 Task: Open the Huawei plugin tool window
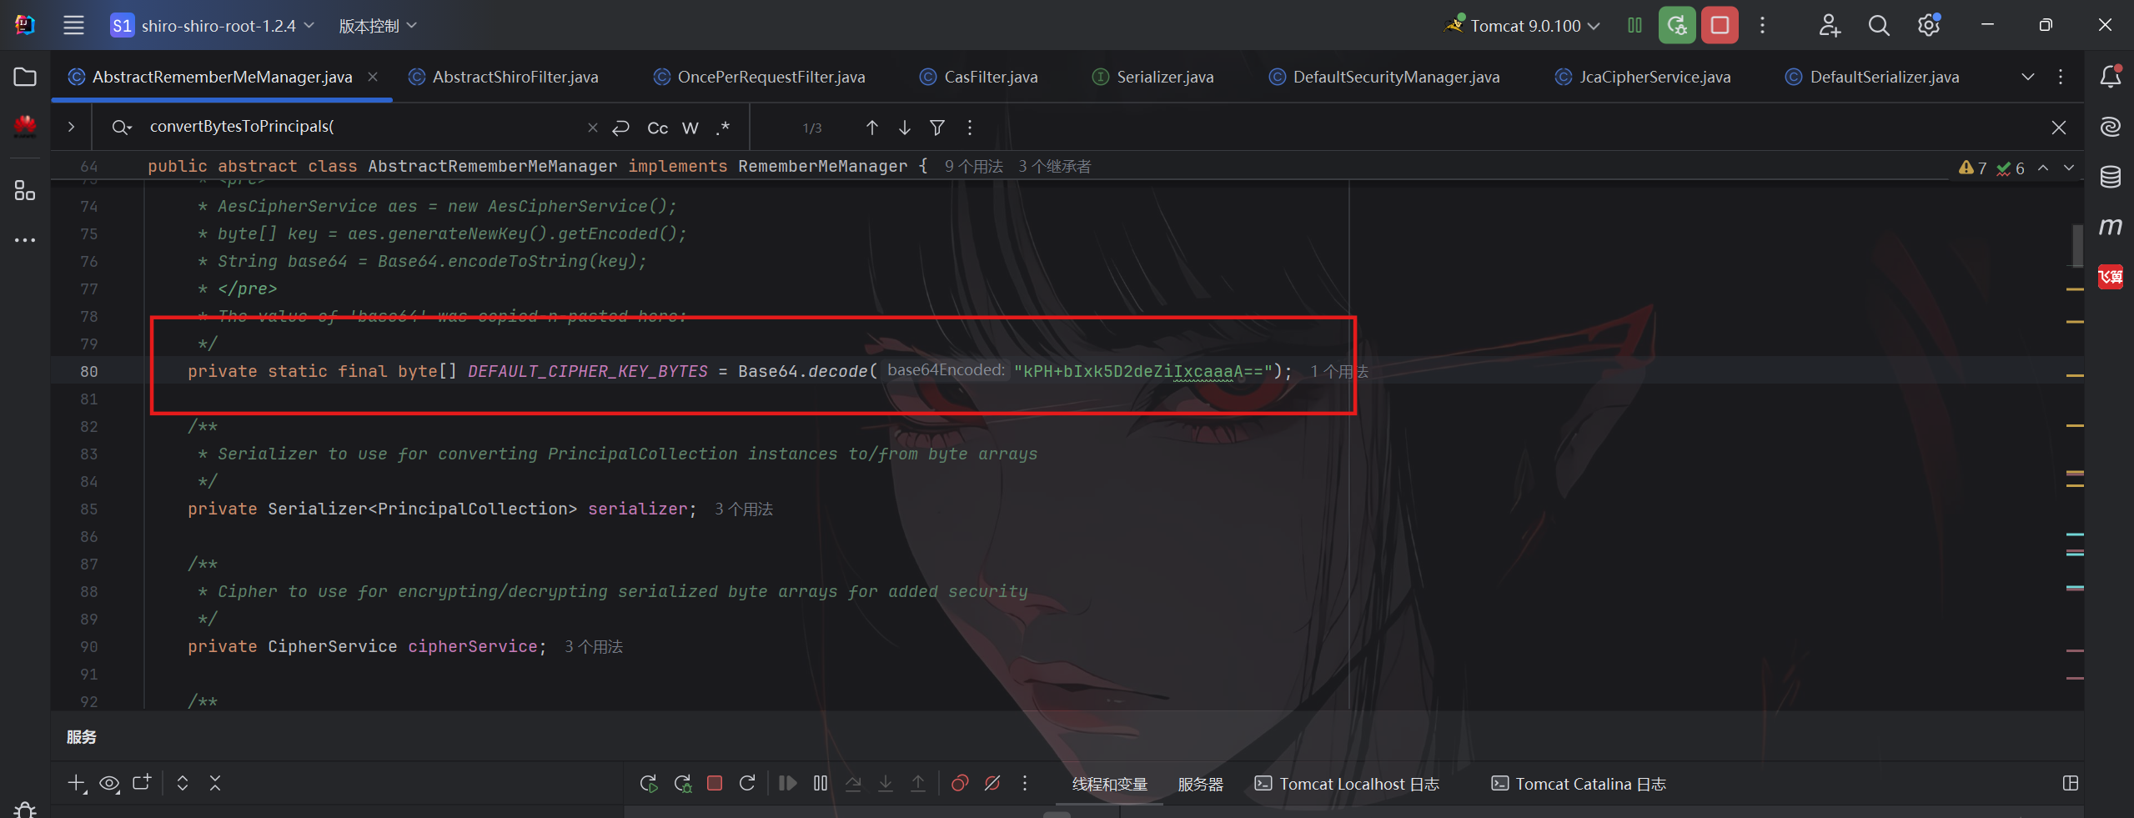(x=25, y=126)
